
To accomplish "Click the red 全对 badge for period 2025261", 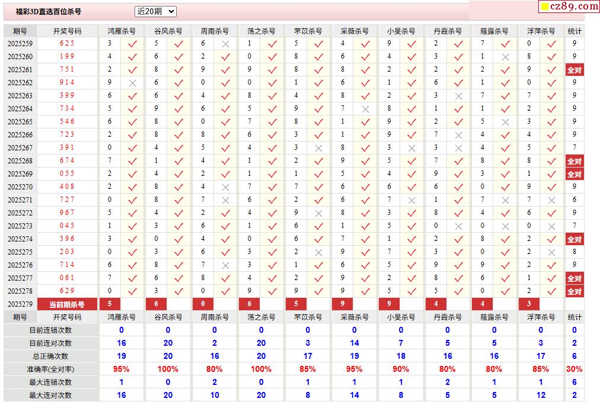I will [574, 70].
